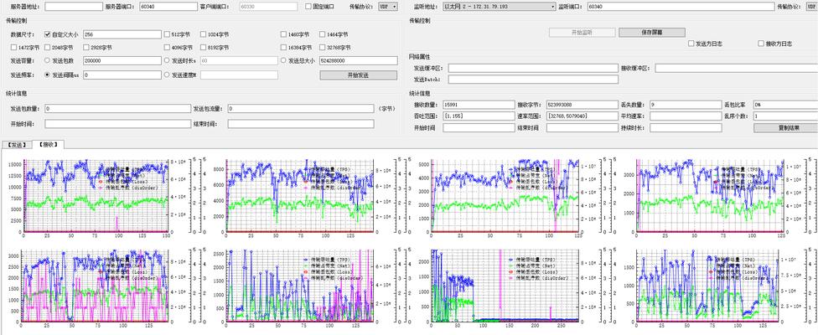Select the 1464字节 checkbox
This screenshot has height=335, width=818.
(x=323, y=34)
